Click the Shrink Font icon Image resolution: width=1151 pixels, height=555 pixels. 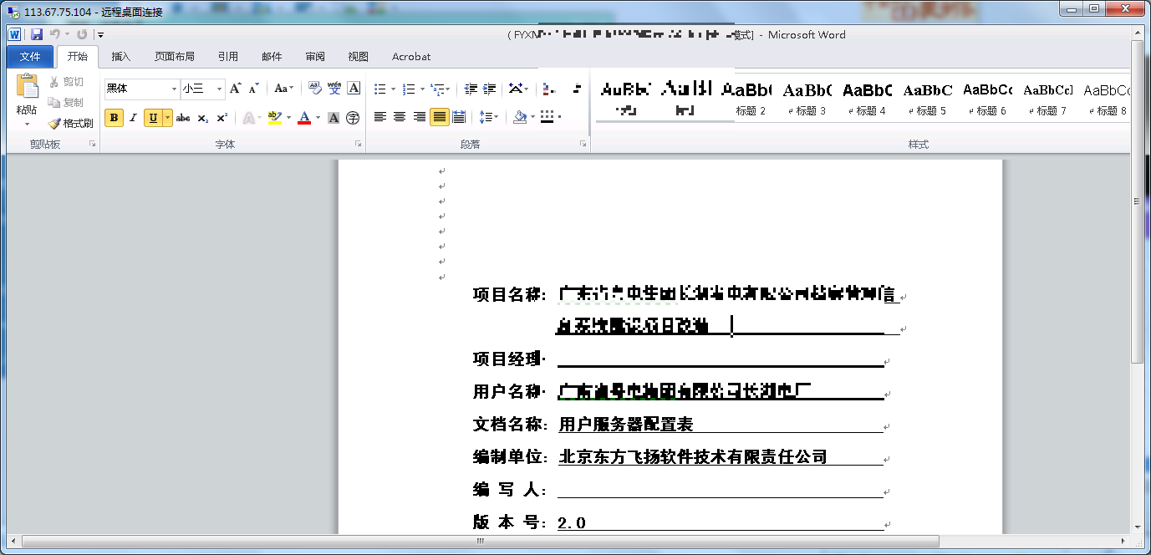click(253, 89)
